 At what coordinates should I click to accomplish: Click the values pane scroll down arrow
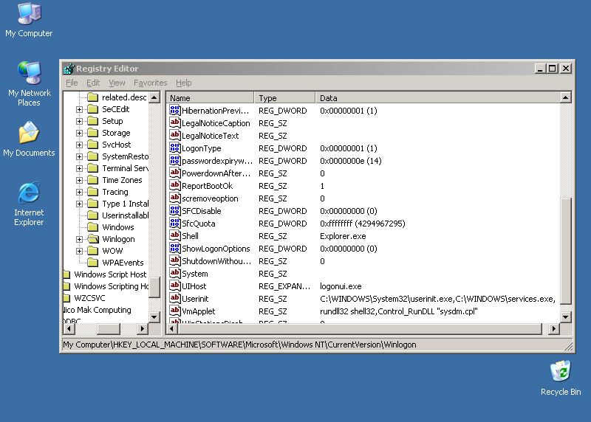tap(565, 317)
